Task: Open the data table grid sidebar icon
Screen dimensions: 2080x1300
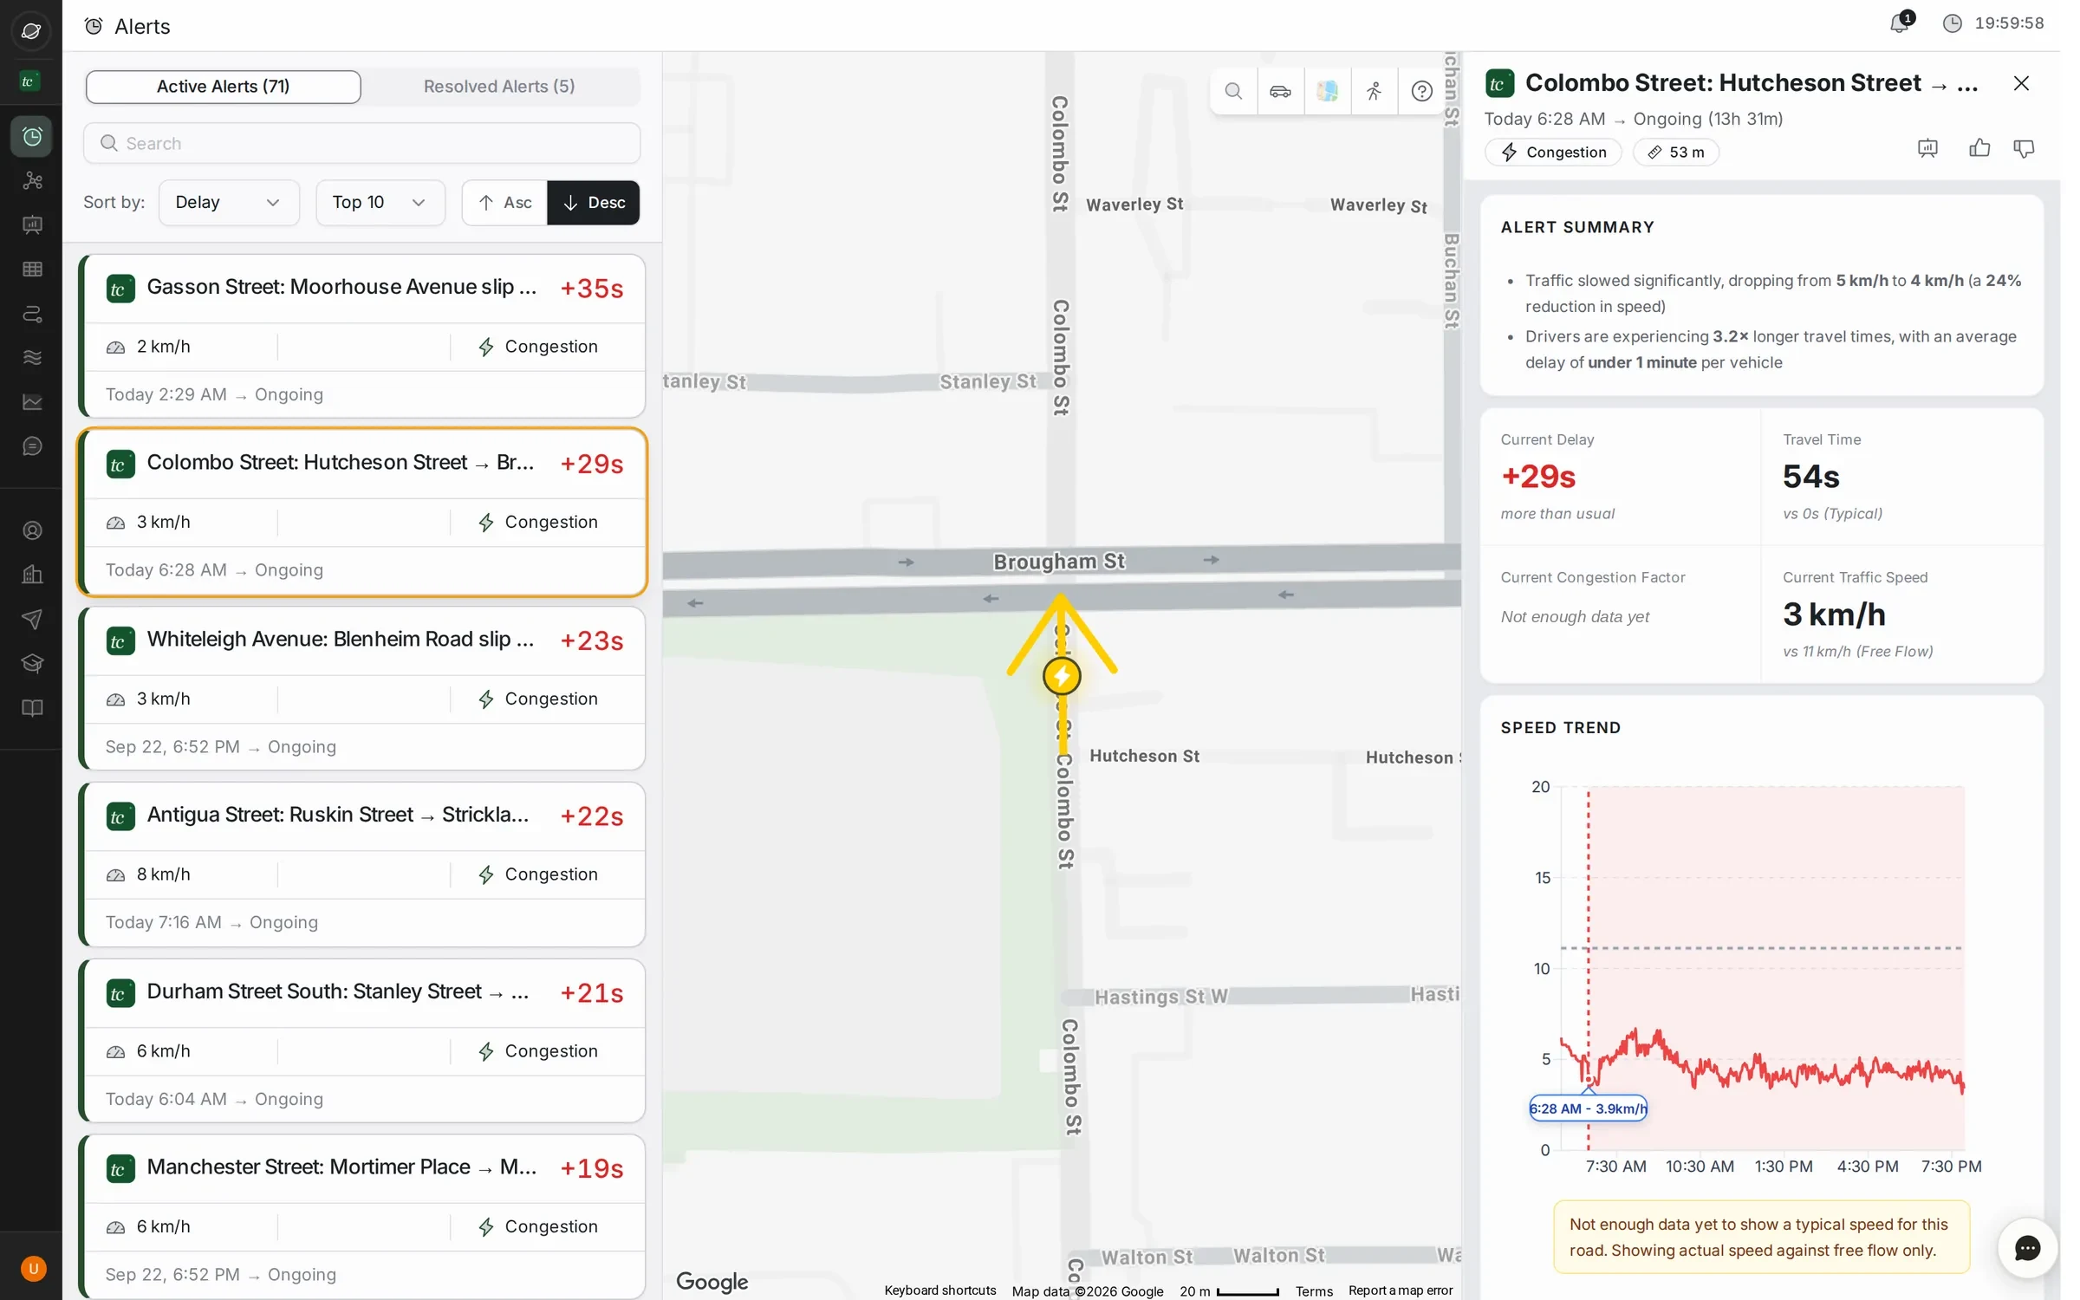Action: (x=32, y=270)
